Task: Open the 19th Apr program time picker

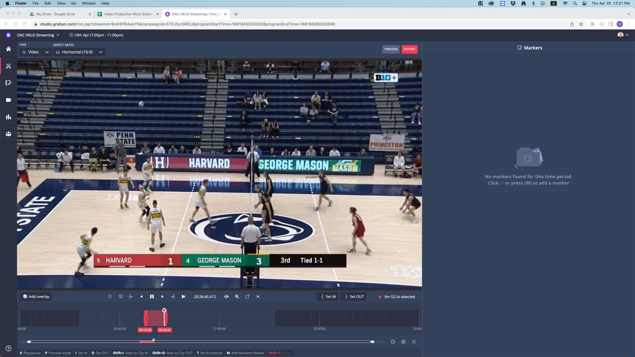Action: click(96, 35)
